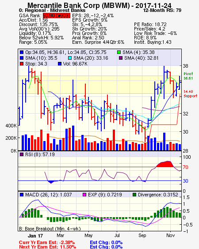
Task: Click the green 'Pivot 36.61' label
Action: point(188,76)
